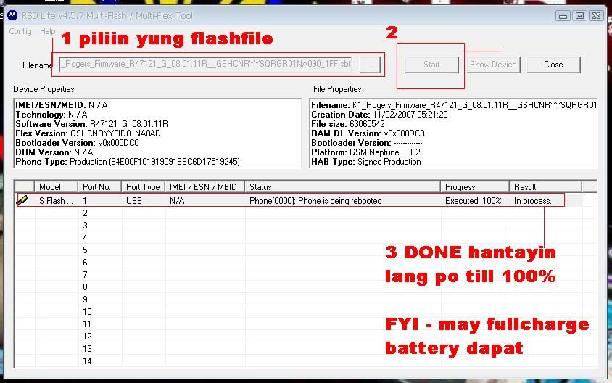
Task: Click Software Version R47121_G_08.01.11R line
Action: [91, 124]
